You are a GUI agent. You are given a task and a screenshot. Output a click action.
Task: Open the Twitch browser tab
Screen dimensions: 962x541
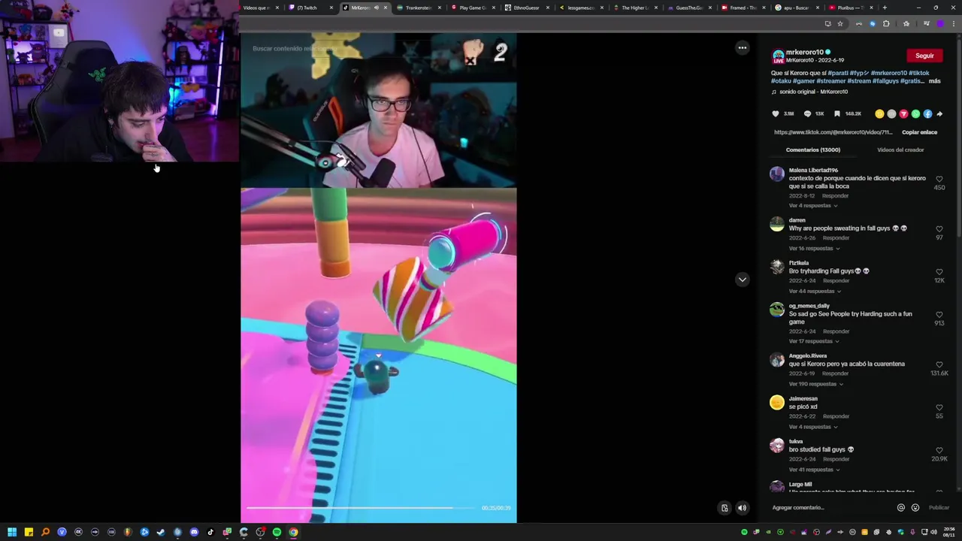(x=313, y=8)
